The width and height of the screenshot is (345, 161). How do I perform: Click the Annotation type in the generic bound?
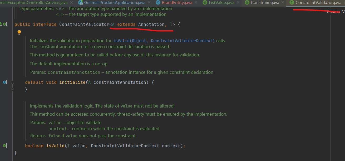point(151,24)
